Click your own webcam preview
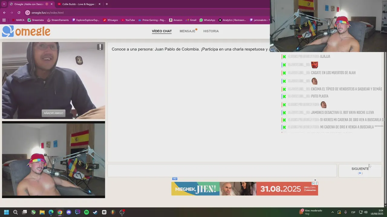The width and height of the screenshot is (387, 217). [54, 159]
